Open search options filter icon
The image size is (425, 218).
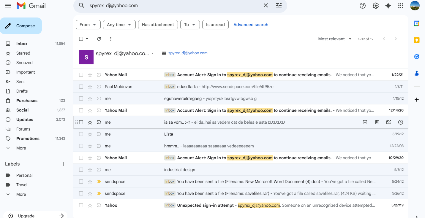pyautogui.click(x=279, y=6)
